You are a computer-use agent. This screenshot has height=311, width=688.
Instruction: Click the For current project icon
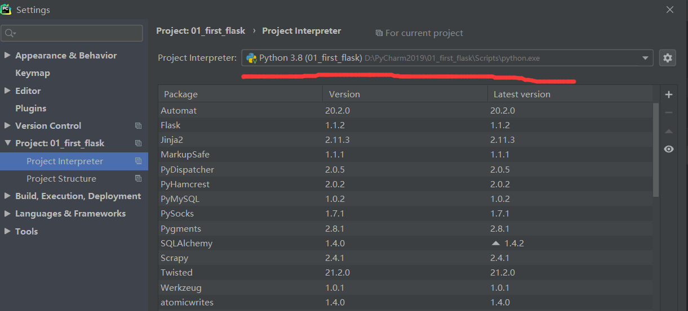click(x=379, y=33)
